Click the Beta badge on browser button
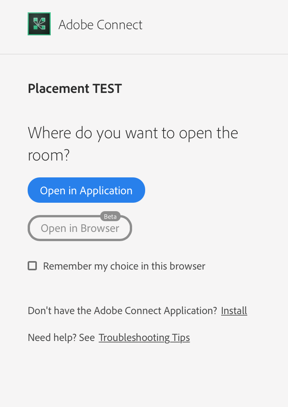 tap(110, 217)
